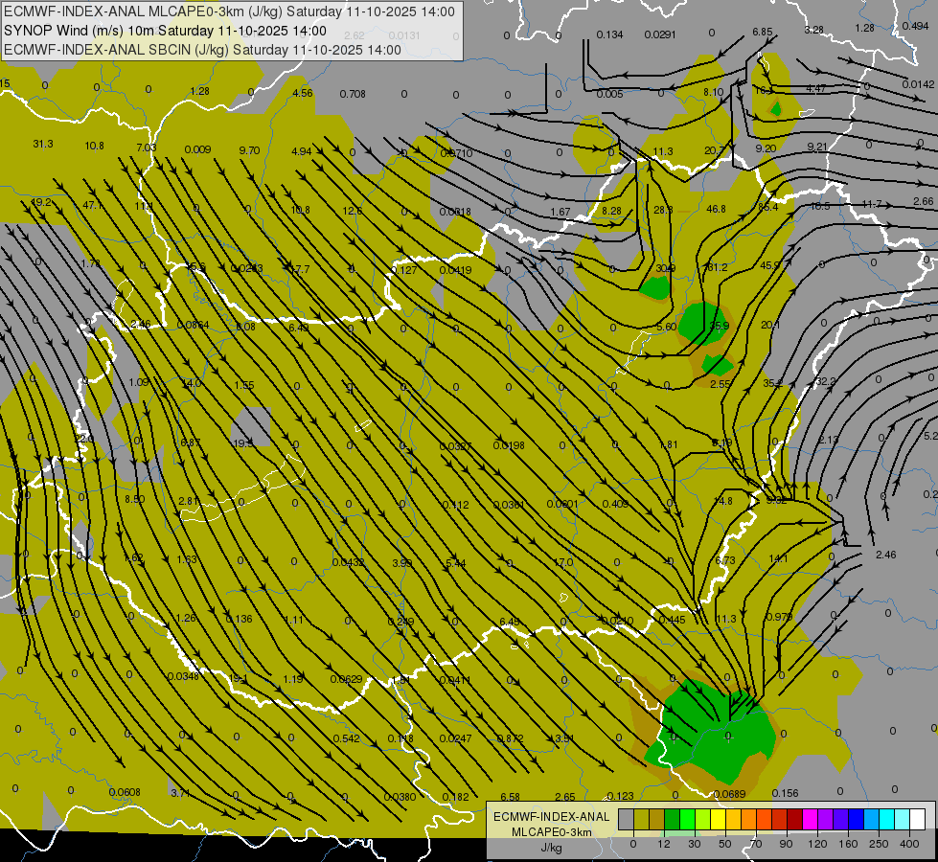
Task: Choose the pure blue swatch above 160
Action: tap(857, 819)
